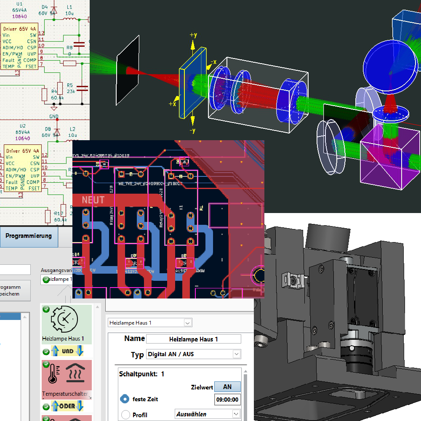Click the ODER logic operator icon

point(67,406)
